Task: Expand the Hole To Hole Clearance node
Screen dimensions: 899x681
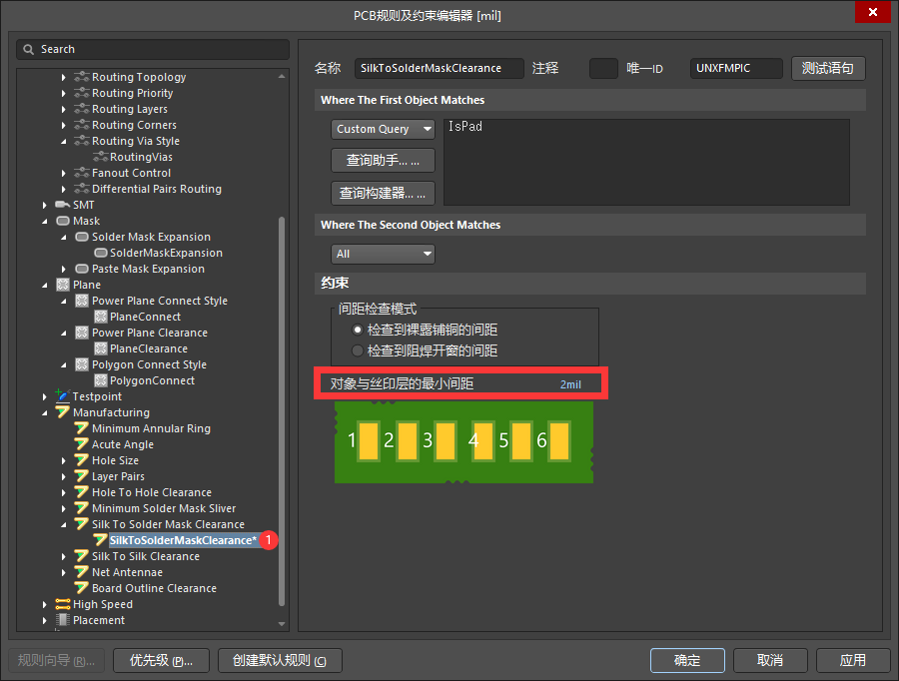Action: coord(64,492)
